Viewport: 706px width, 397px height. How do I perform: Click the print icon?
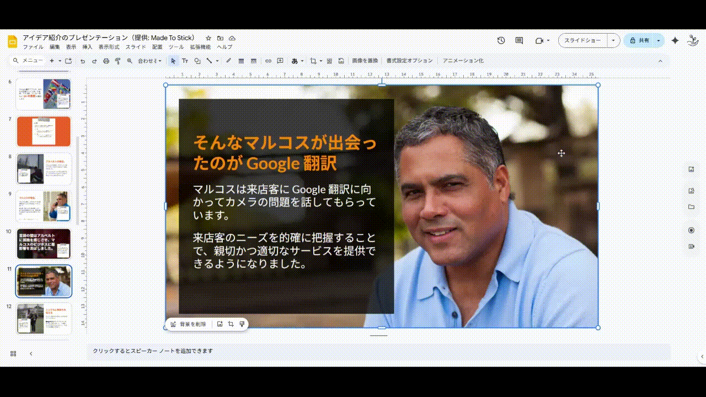pos(106,61)
